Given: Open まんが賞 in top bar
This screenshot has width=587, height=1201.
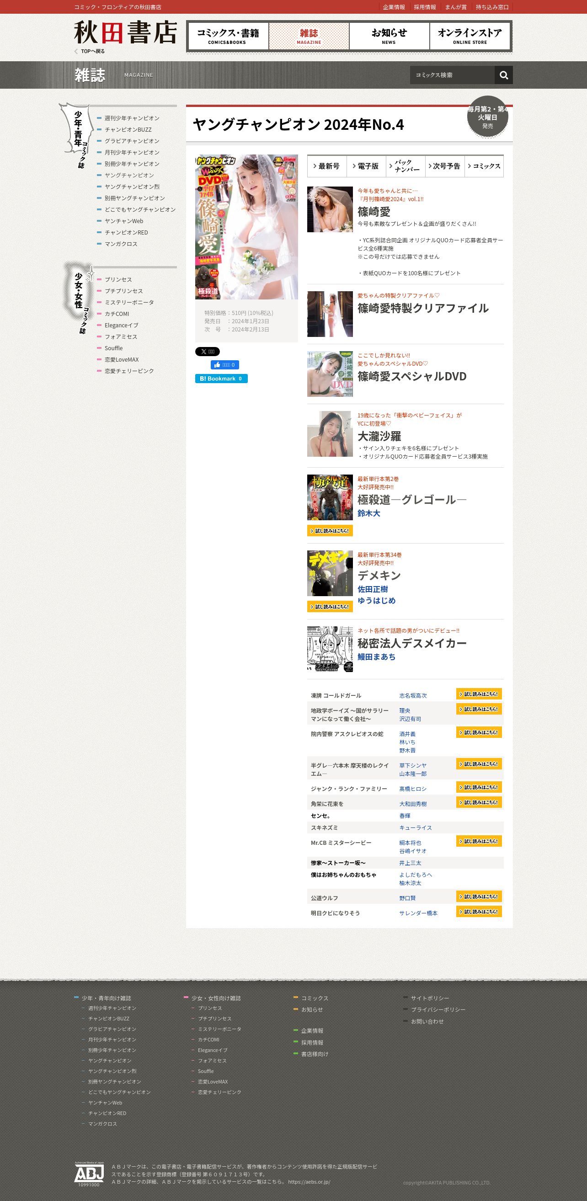Looking at the screenshot, I should click(x=455, y=7).
